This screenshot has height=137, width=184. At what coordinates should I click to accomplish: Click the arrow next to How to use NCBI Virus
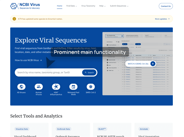[x=41, y=60]
